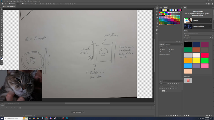
Task: Hide Layer 1 with the eye icon
Action: [160, 91]
